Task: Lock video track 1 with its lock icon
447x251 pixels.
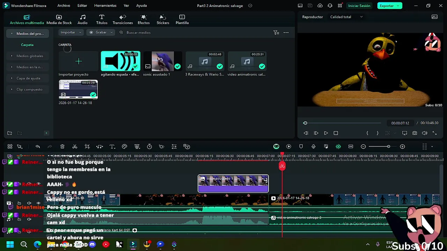Action: [x=20, y=203]
